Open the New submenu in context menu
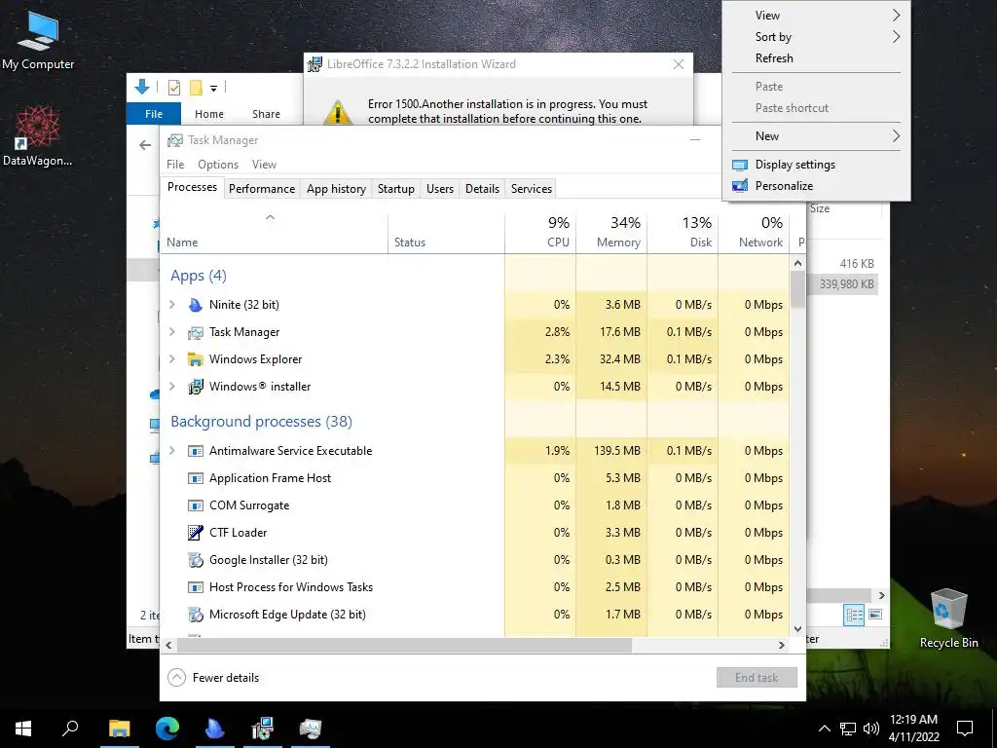This screenshot has height=748, width=997. click(x=817, y=136)
